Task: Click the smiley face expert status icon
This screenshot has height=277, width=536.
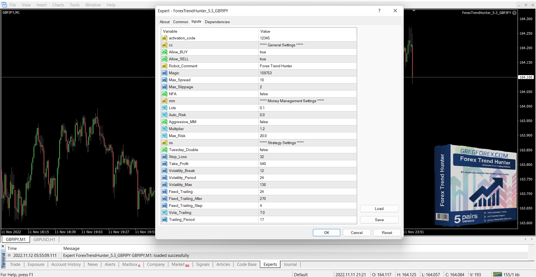Action: 515,13
